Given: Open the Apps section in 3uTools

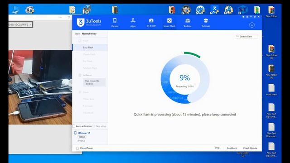Looking at the screenshot, I should pos(133,23).
